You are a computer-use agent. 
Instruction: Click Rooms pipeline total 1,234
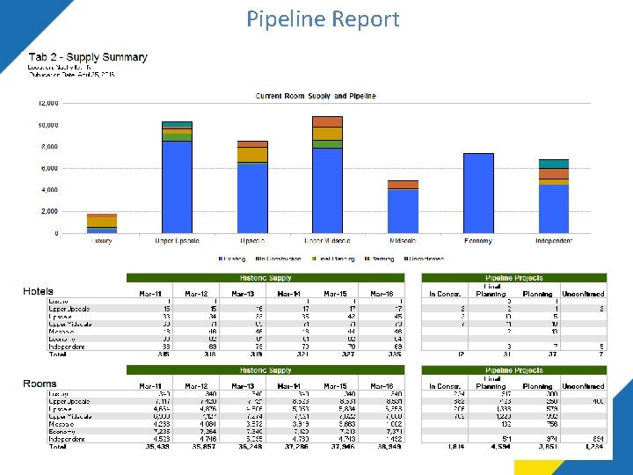coord(594,447)
